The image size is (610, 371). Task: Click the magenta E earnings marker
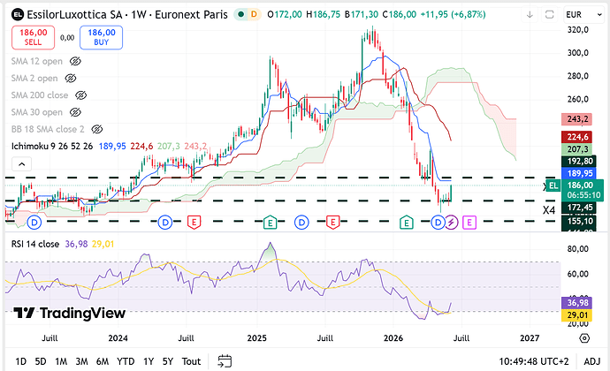[x=469, y=223]
